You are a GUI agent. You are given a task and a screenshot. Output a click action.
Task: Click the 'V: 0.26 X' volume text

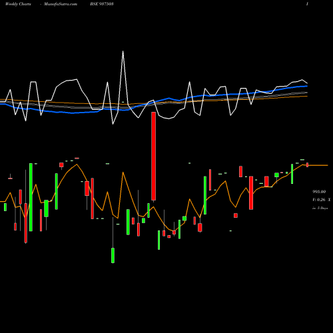tap(322, 200)
